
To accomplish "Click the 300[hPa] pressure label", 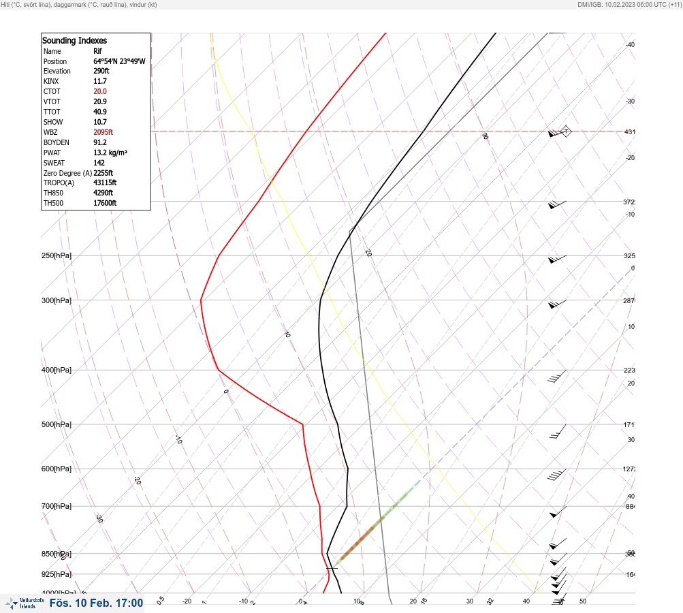I will (57, 300).
